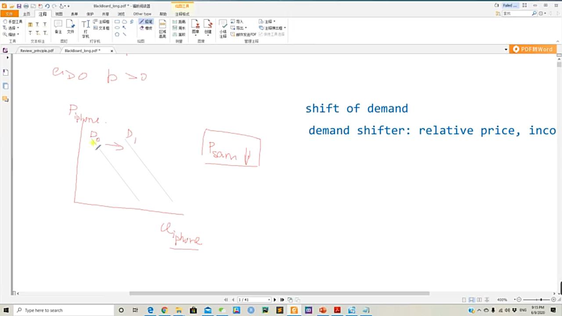Click the Area measure tool
This screenshot has height=316, width=562.
[179, 34]
